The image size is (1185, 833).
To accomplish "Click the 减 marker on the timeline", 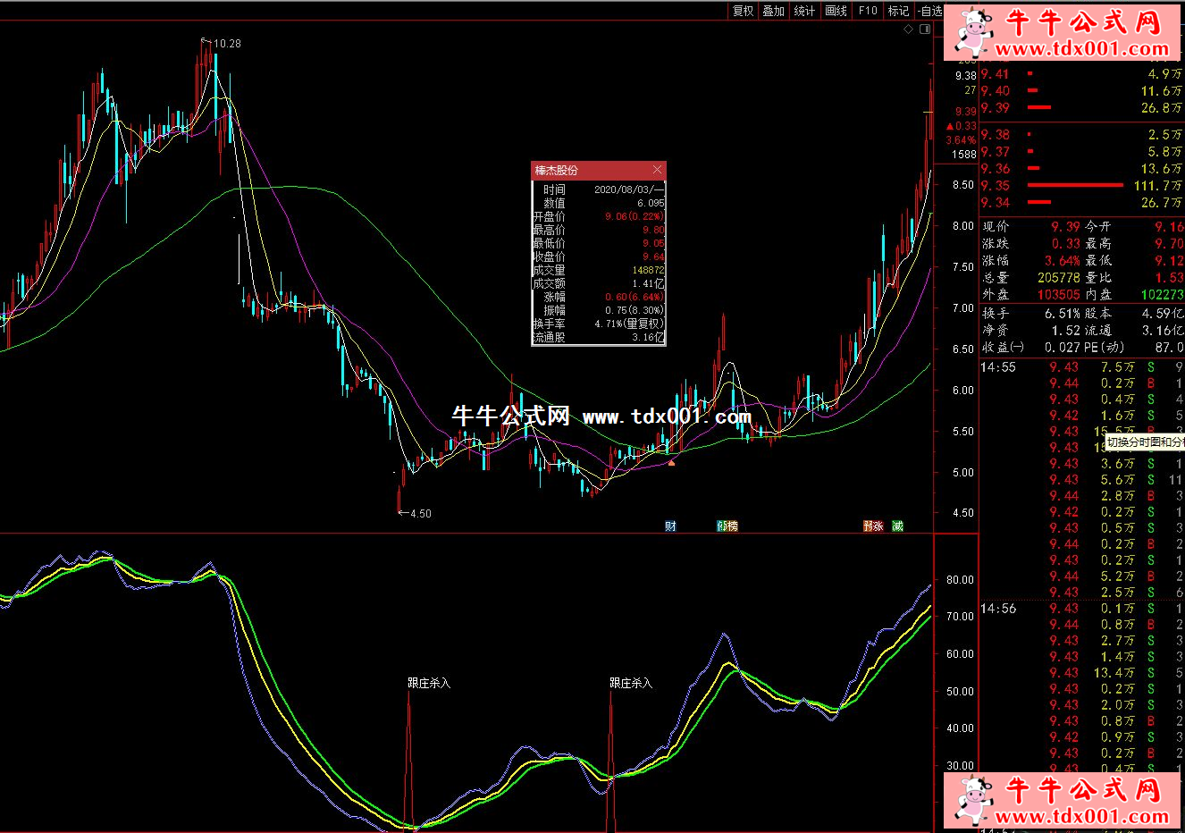I will (x=897, y=526).
